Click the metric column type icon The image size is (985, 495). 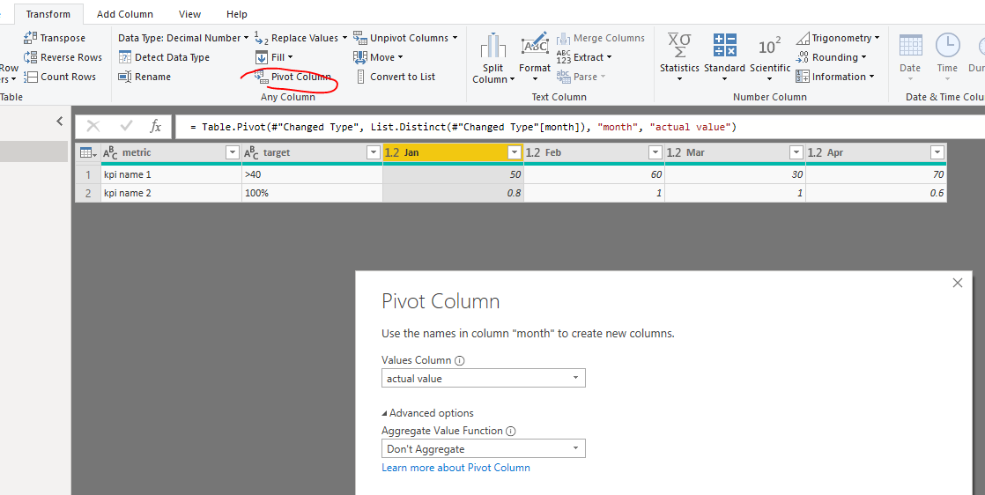click(x=110, y=152)
